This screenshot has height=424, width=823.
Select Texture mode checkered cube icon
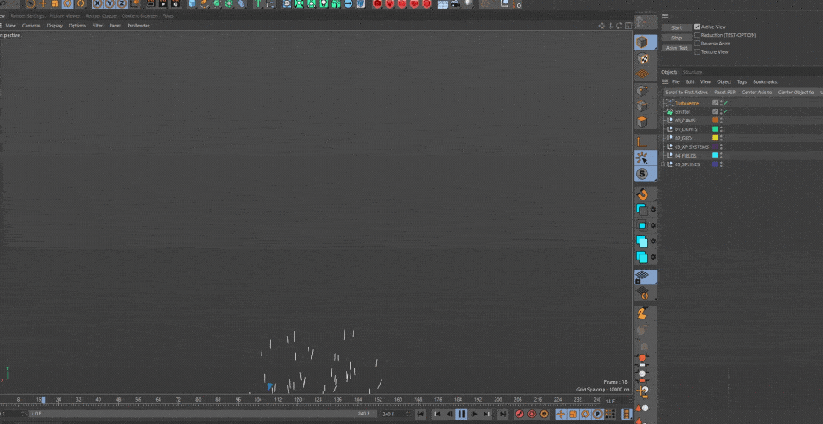tap(642, 57)
